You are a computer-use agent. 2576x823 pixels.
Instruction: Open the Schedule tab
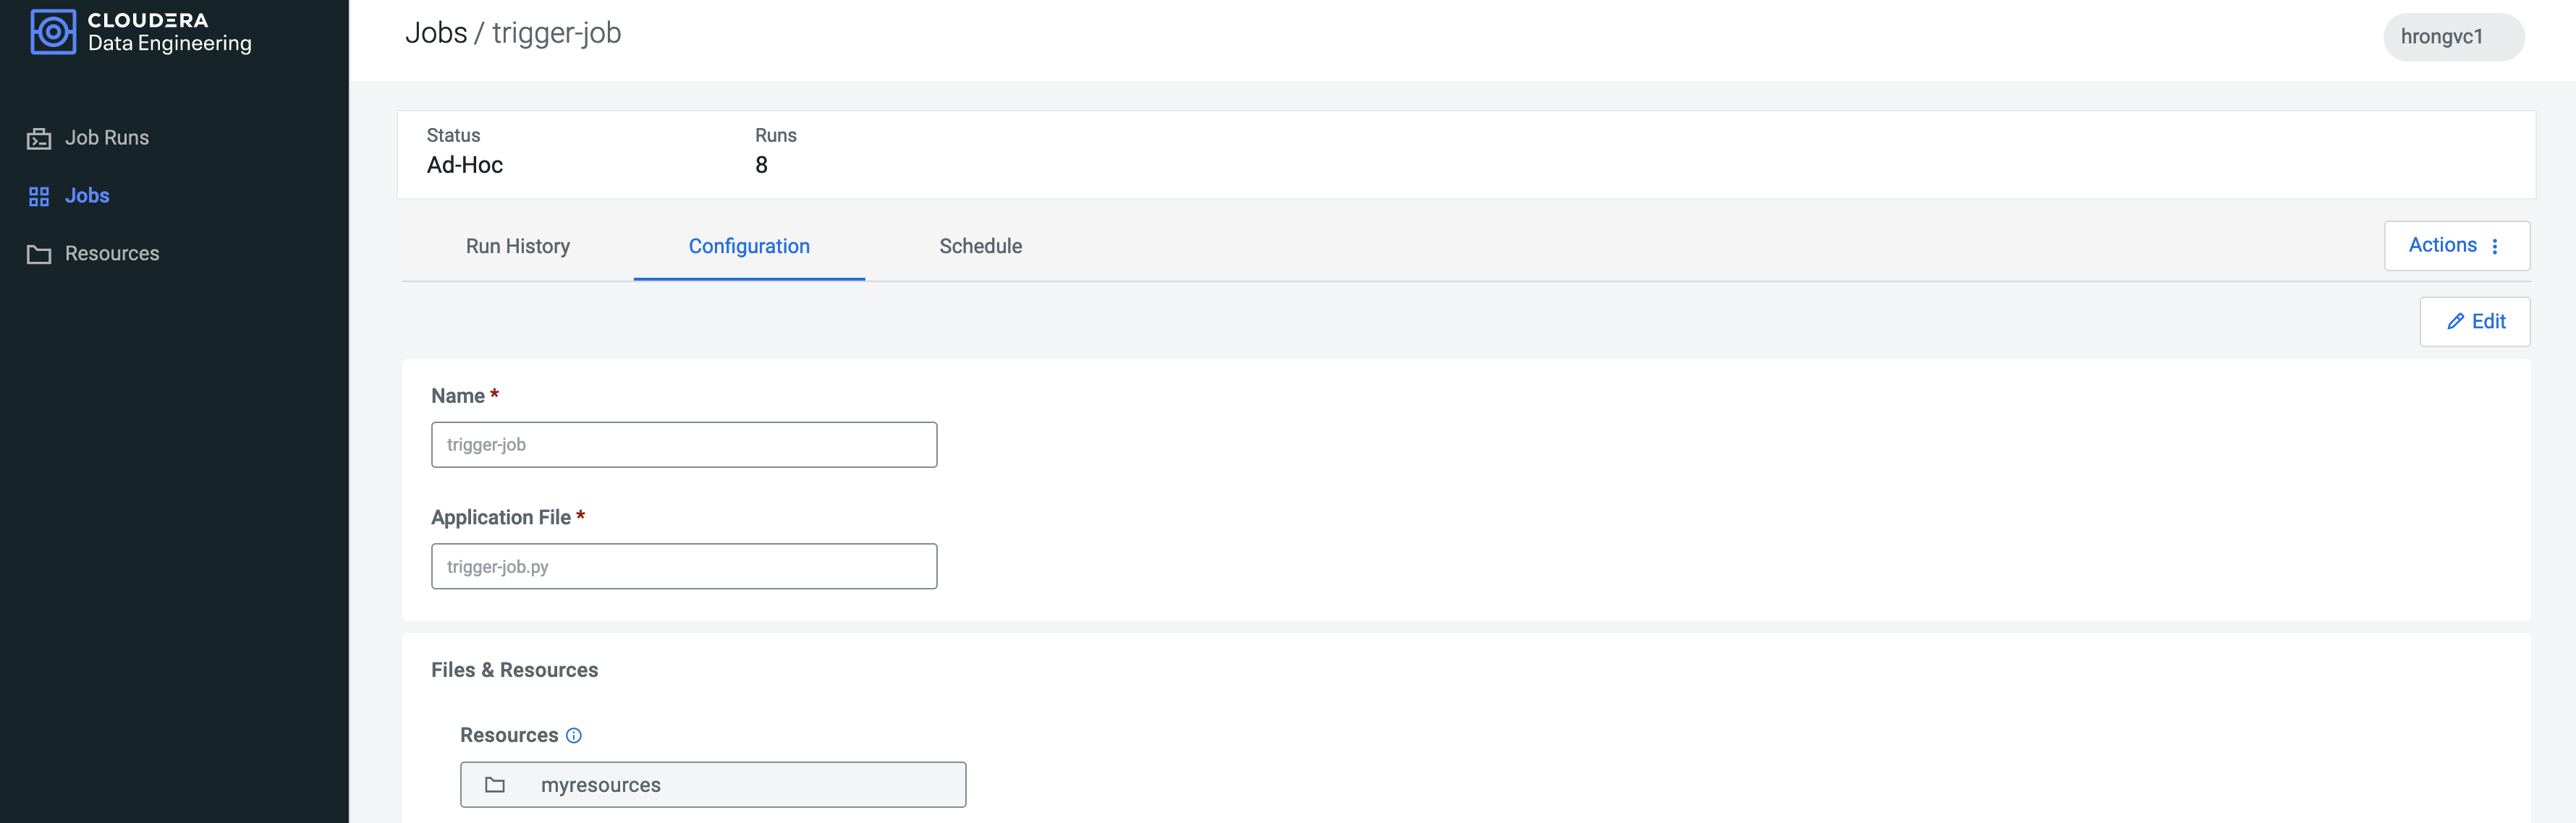(x=979, y=246)
